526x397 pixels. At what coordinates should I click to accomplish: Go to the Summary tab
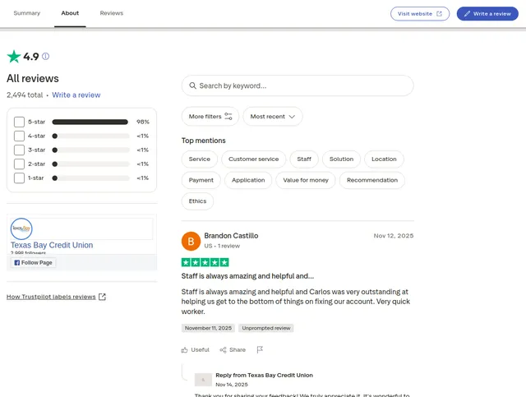point(27,14)
